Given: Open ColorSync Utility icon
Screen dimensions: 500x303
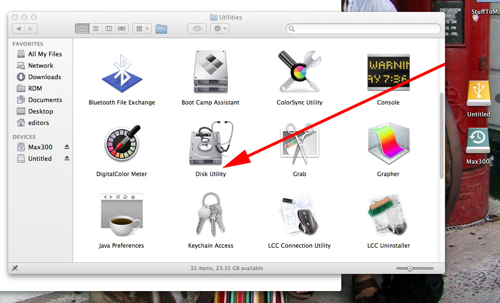Looking at the screenshot, I should (299, 72).
